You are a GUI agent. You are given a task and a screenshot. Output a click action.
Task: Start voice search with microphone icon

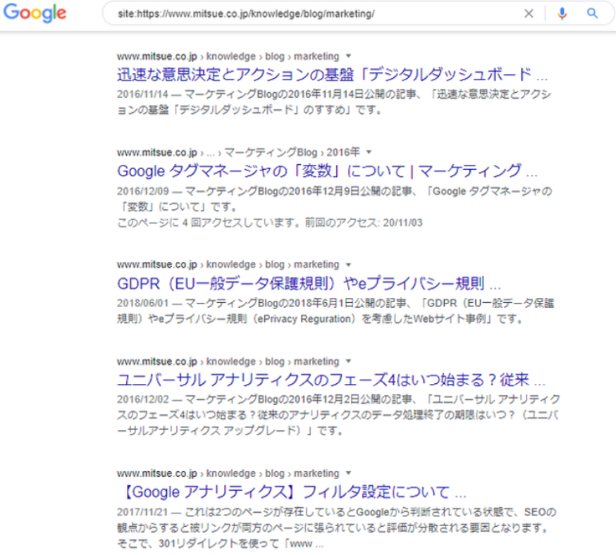(x=562, y=14)
